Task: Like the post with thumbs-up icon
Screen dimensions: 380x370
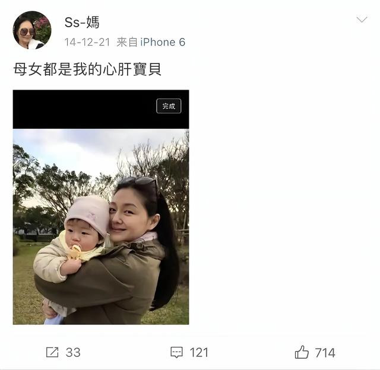Action: (302, 352)
